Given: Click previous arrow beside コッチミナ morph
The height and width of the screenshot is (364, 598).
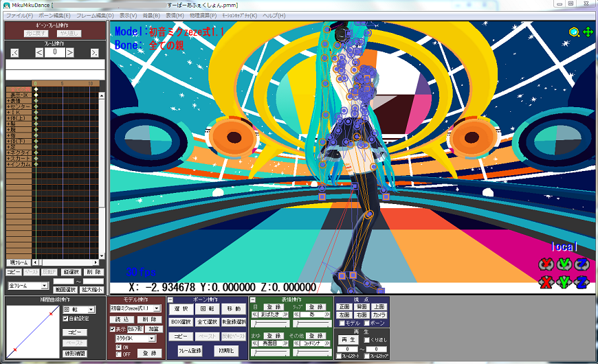Looking at the screenshot, I should (x=296, y=343).
